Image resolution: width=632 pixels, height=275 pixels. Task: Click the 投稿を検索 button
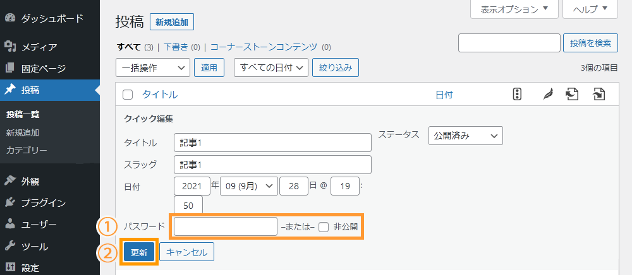click(x=590, y=43)
